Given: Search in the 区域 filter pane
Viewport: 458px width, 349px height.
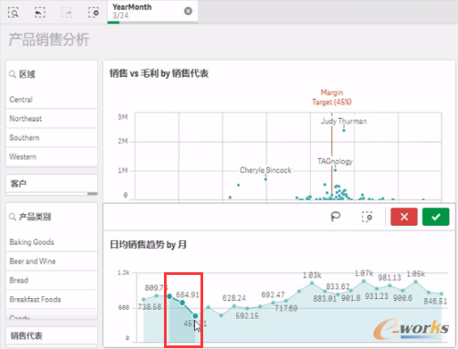Looking at the screenshot, I should [x=12, y=74].
